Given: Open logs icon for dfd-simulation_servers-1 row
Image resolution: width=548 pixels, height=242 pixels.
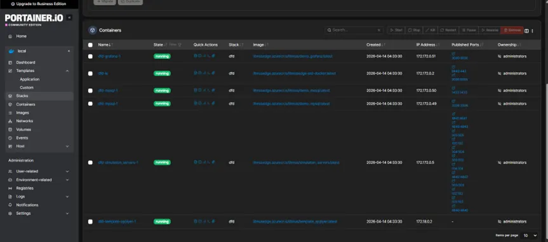Looking at the screenshot, I should (196, 162).
